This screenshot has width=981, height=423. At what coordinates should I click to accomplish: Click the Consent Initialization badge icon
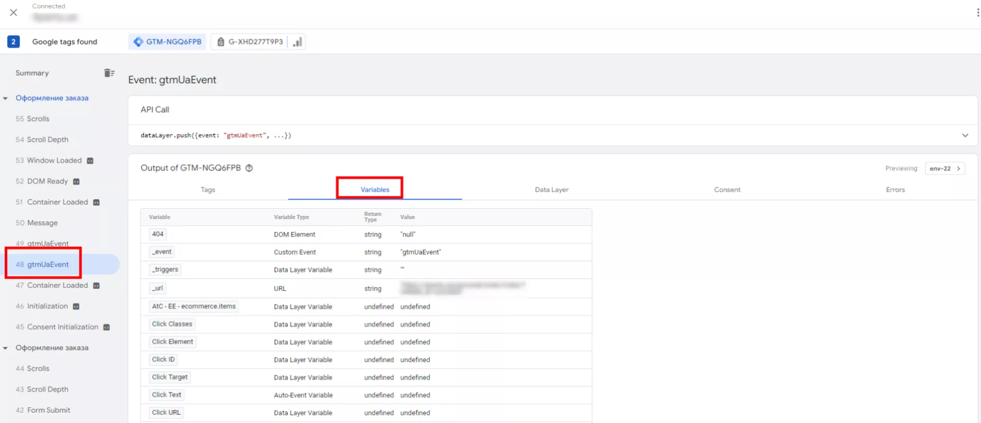(x=107, y=327)
